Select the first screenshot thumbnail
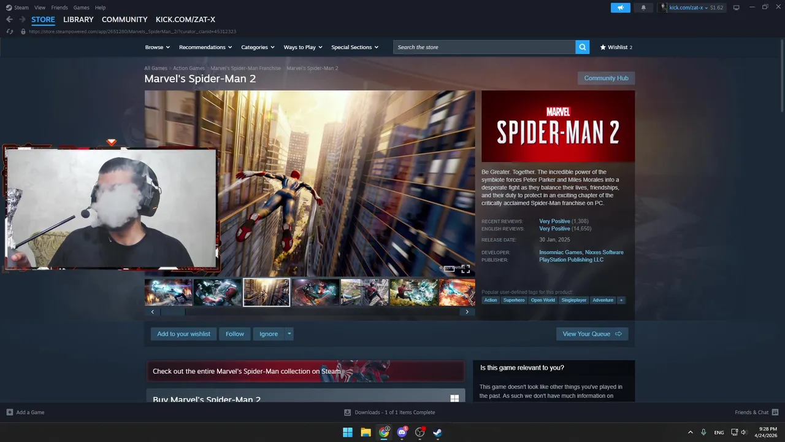The height and width of the screenshot is (442, 785). 168,292
